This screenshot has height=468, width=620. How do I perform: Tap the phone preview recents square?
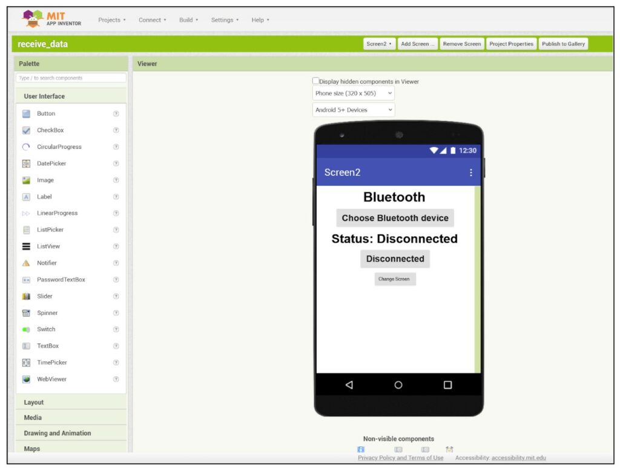(447, 384)
